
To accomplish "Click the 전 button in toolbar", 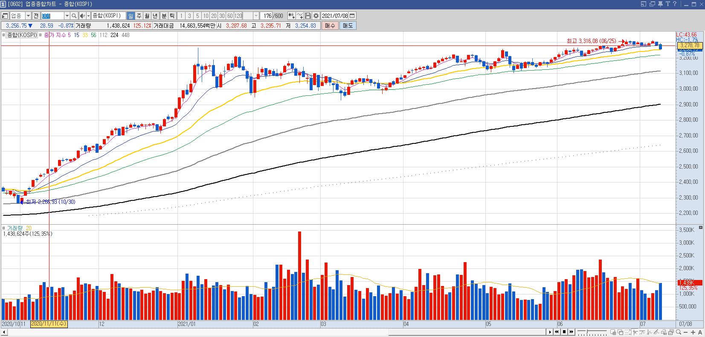I will pos(36,16).
